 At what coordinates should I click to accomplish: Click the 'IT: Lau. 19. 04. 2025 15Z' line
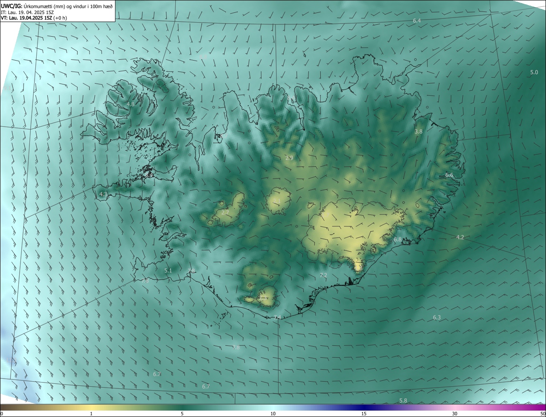point(27,12)
